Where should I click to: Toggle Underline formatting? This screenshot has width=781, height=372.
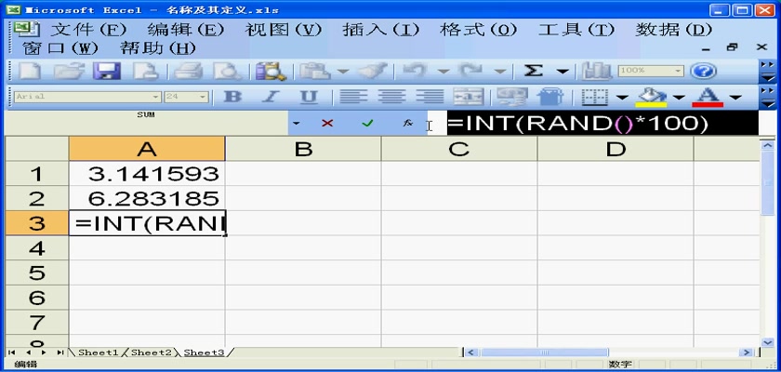point(310,97)
